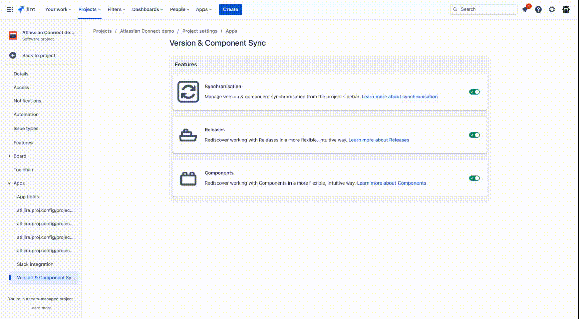Open the Apps dropdown in top navigation
Viewport: 579px width, 319px height.
(x=204, y=9)
